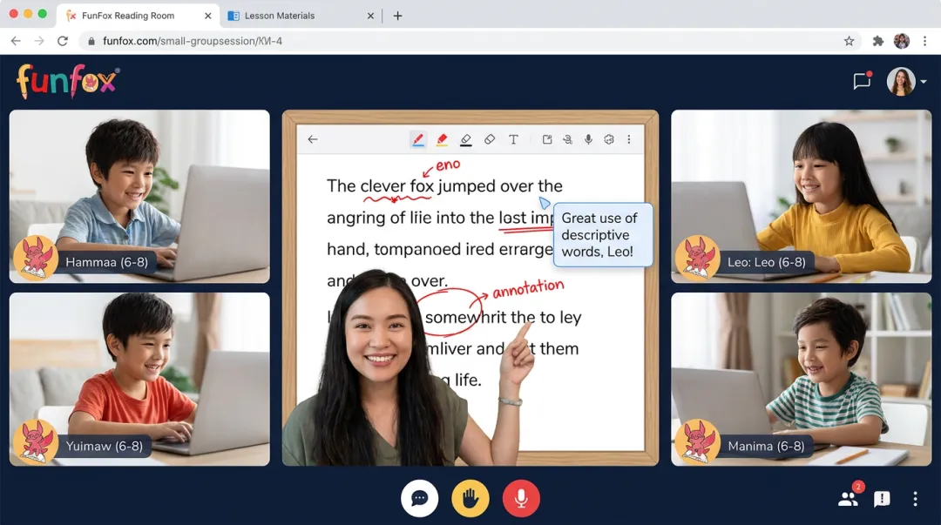Image resolution: width=941 pixels, height=525 pixels.
Task: Close the FunFox Reading Room tab
Action: tap(207, 16)
